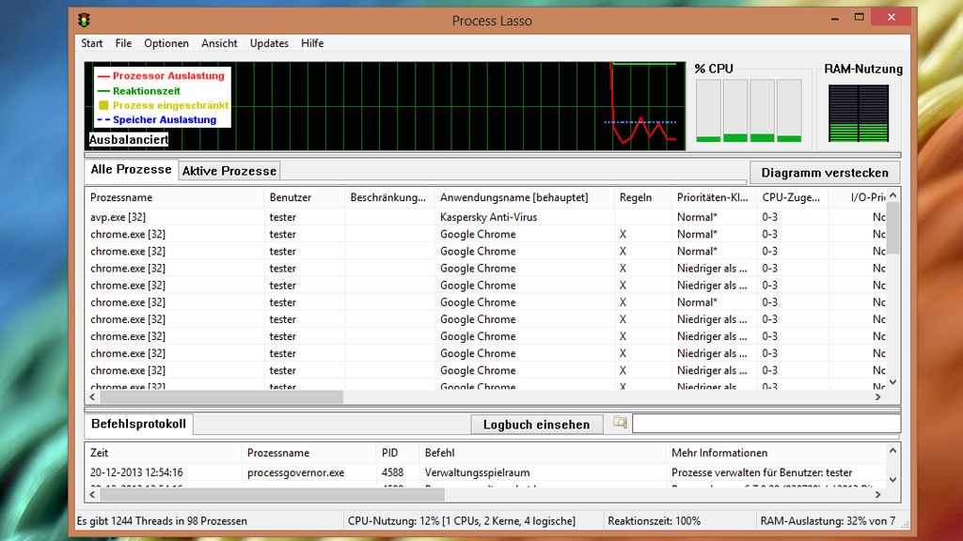Screen dimensions: 963x541
Task: Click the Beschränkung column header
Action: click(389, 197)
